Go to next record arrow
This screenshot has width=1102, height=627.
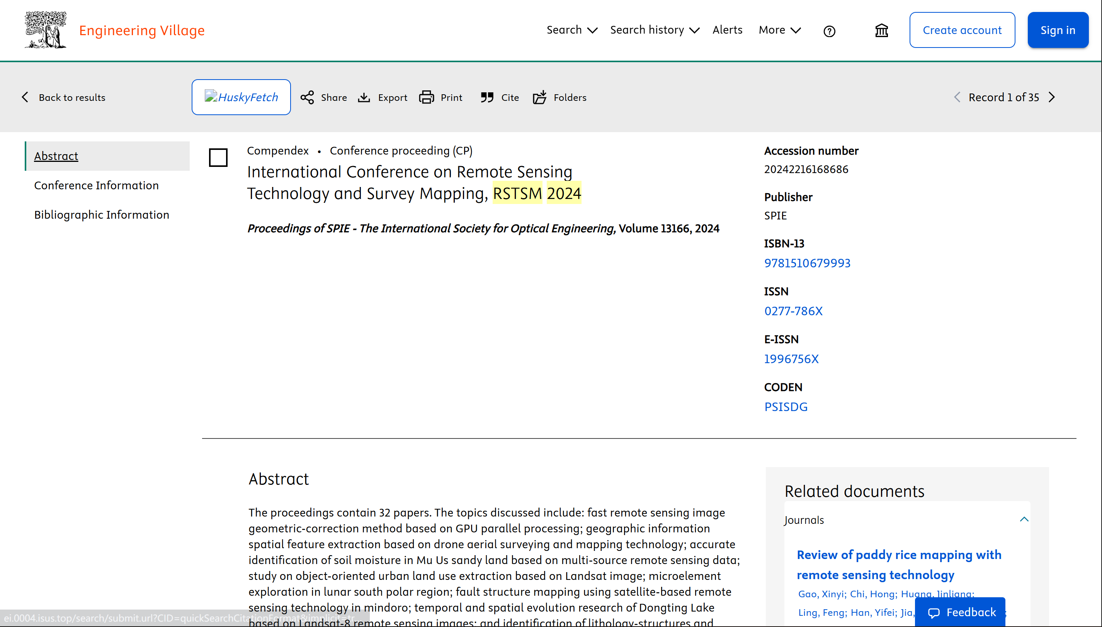(x=1052, y=97)
